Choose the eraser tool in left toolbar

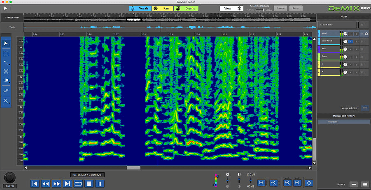pyautogui.click(x=6, y=90)
